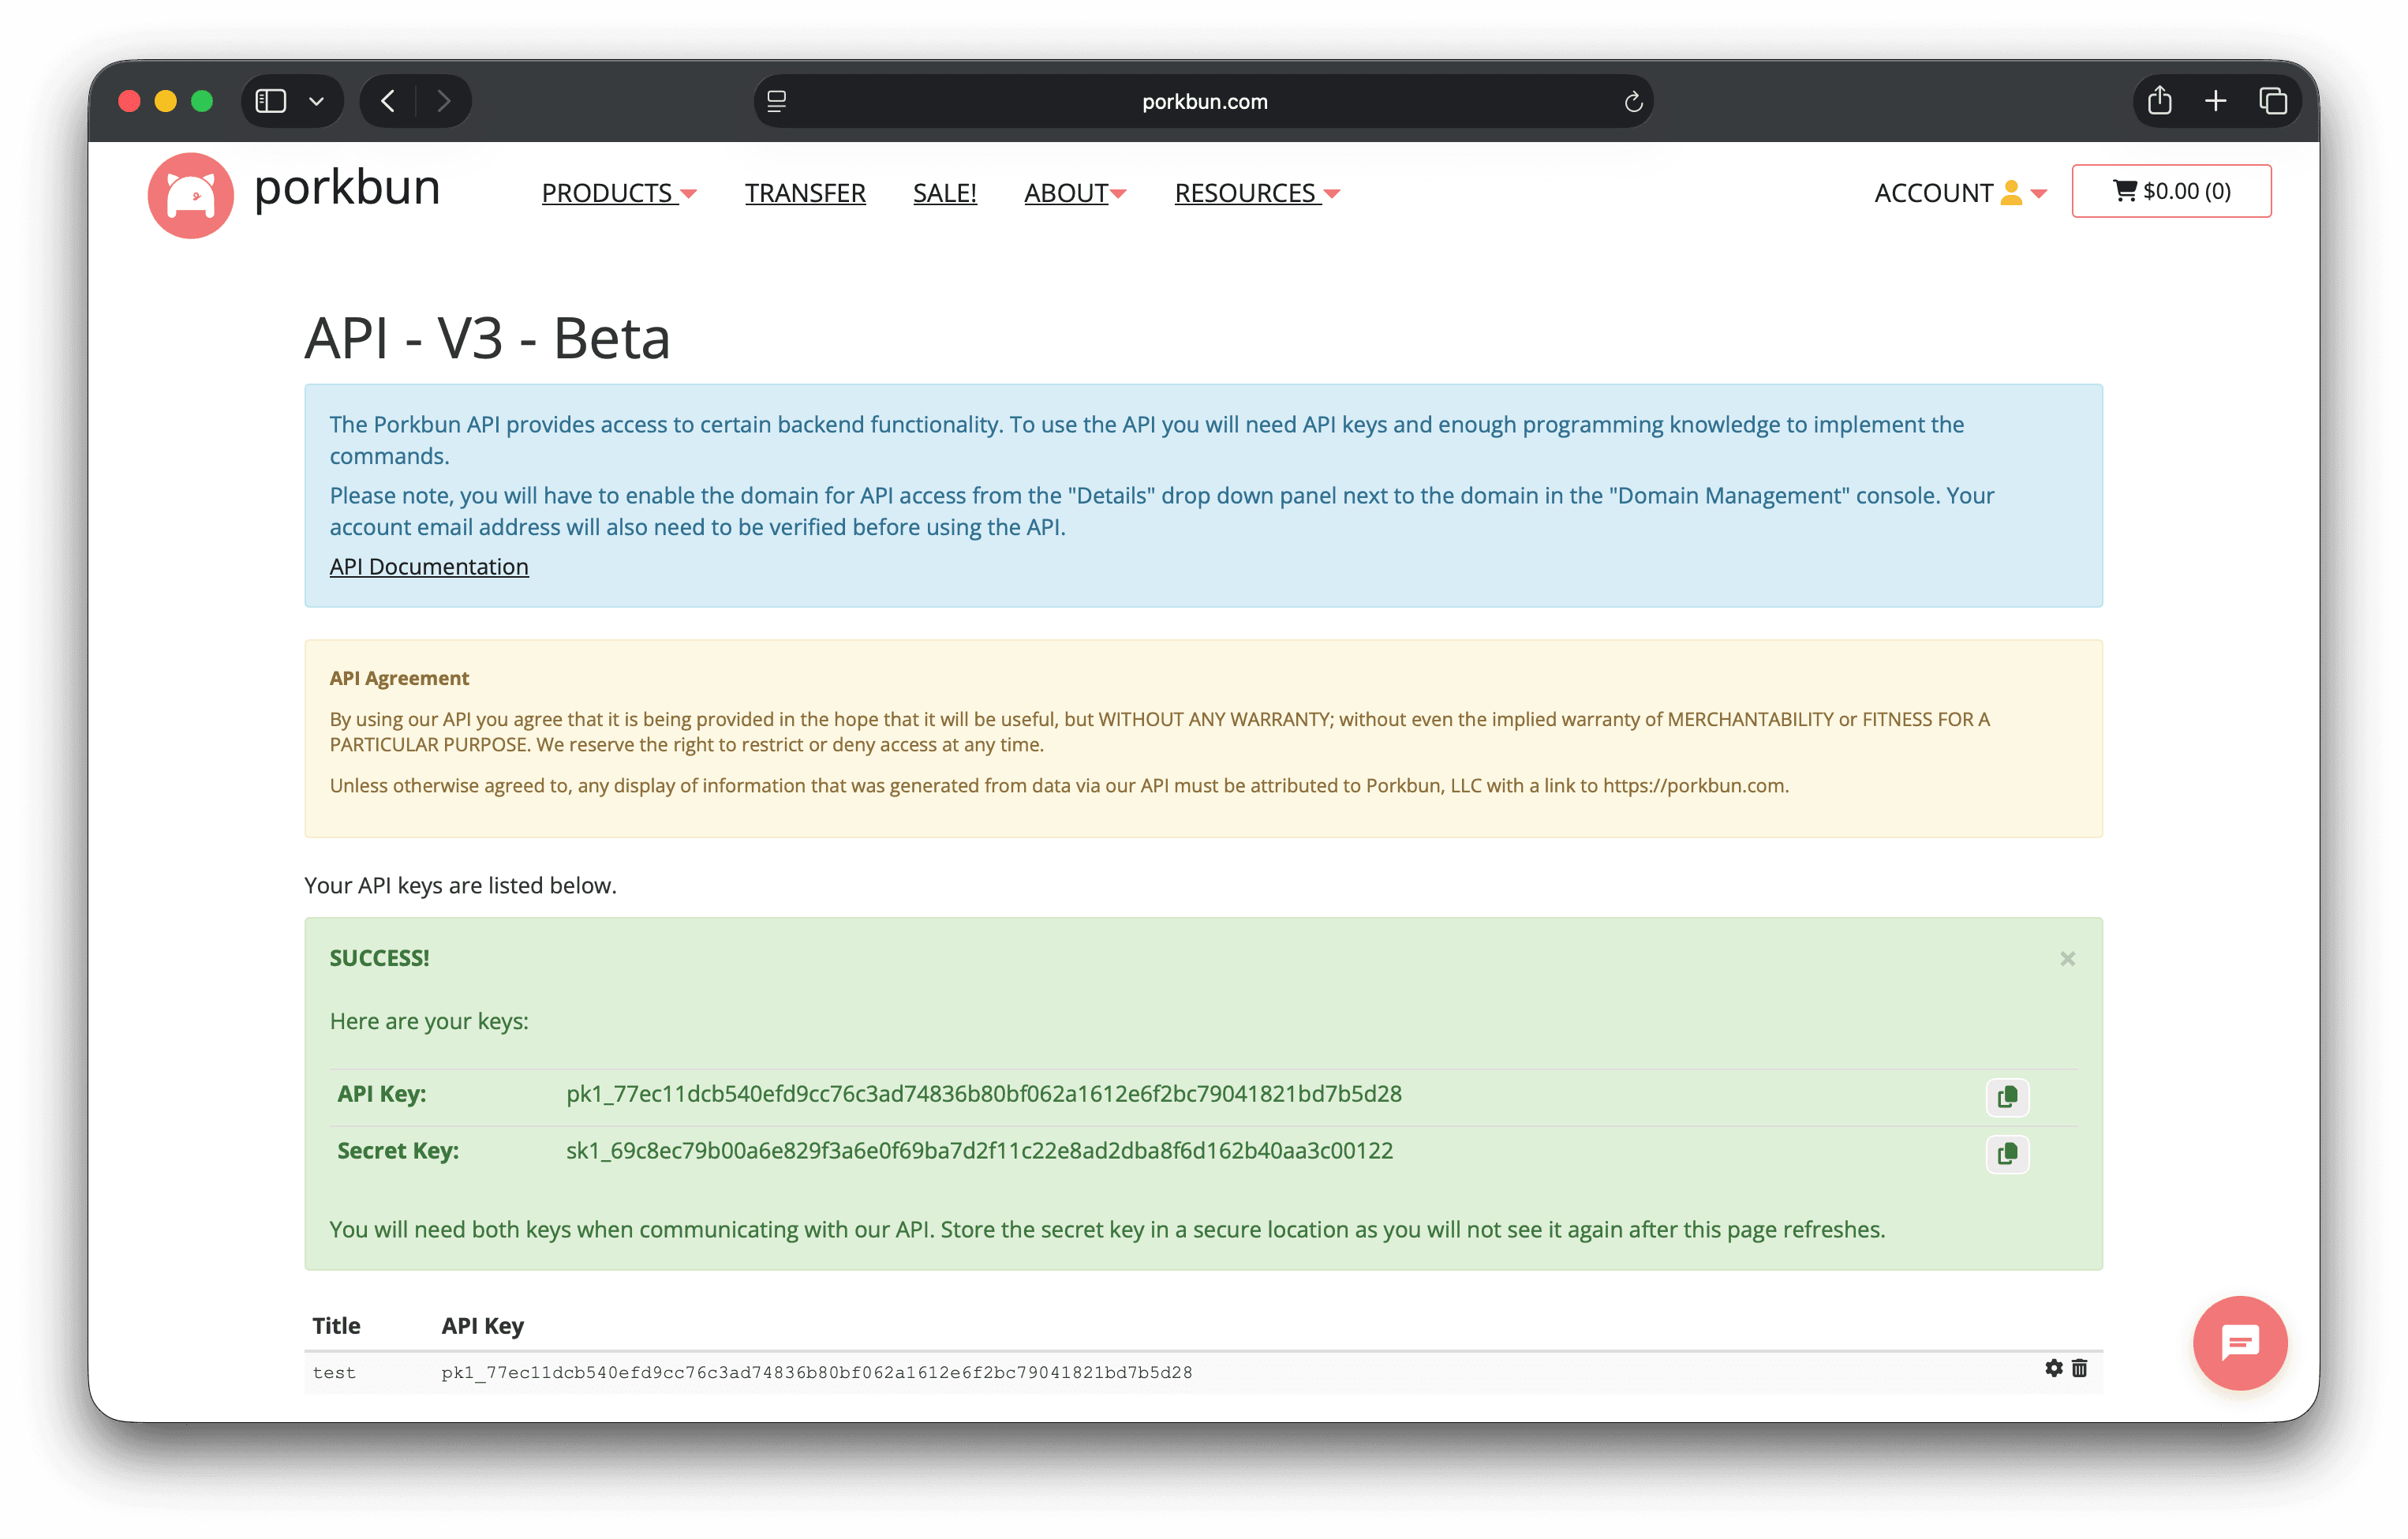
Task: Open Safari share sheet
Action: [2159, 101]
